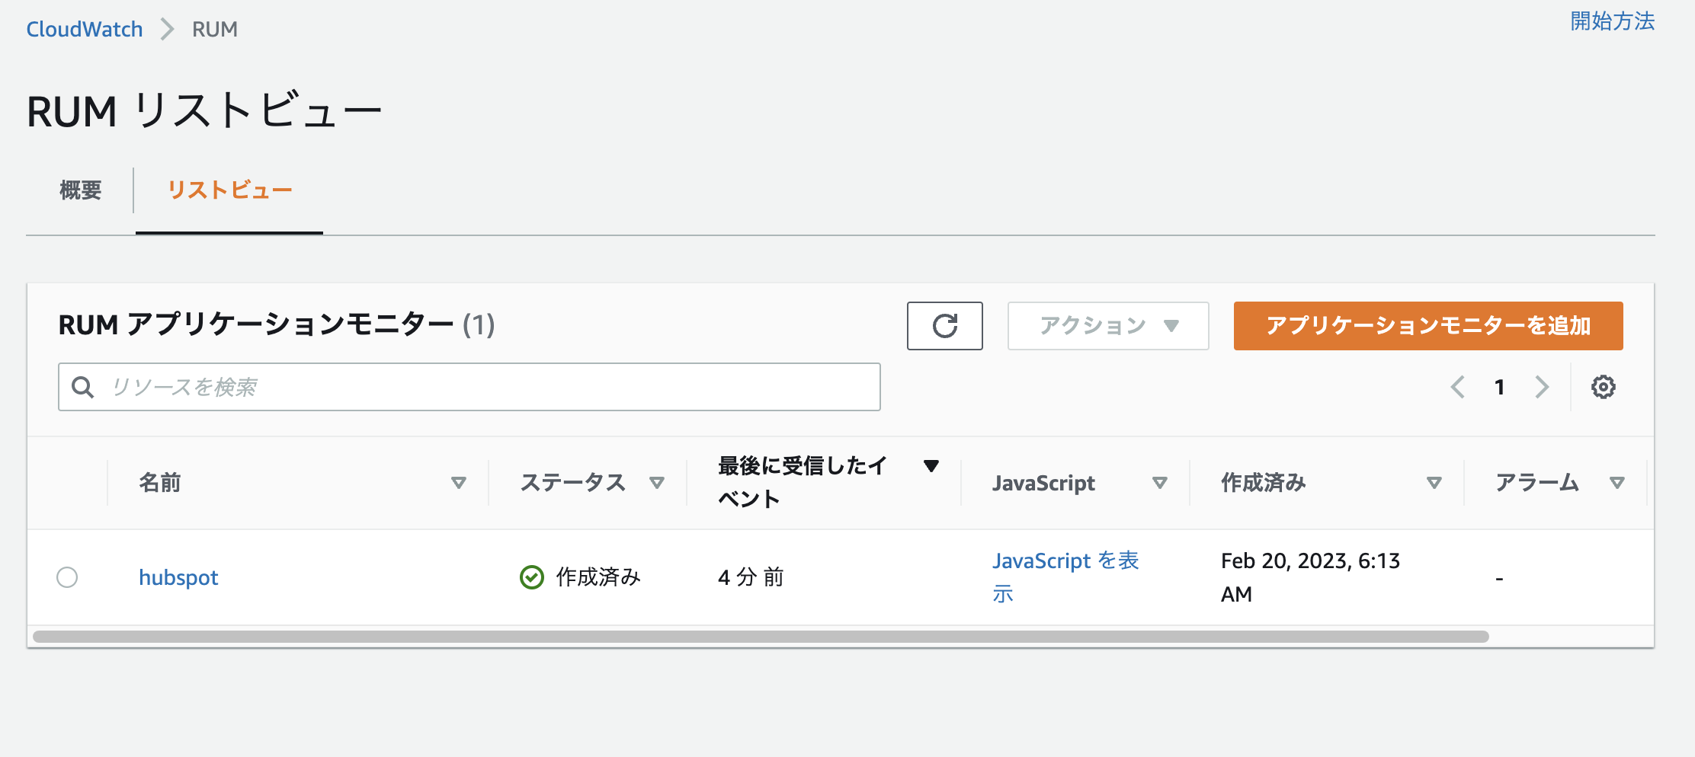Sort by JavaScript column arrow
The width and height of the screenshot is (1695, 757).
pyautogui.click(x=1159, y=483)
